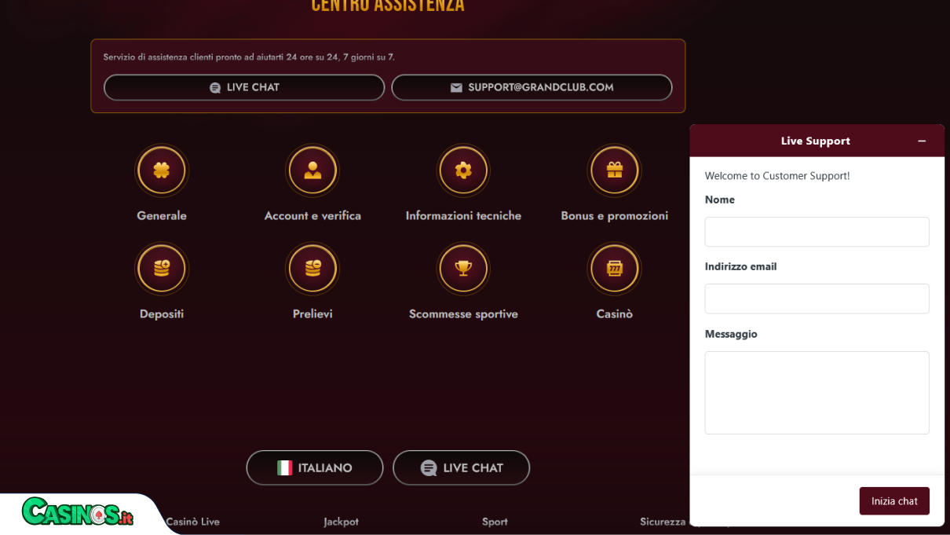Open the Jackpot footer link
The height and width of the screenshot is (535, 950).
342,522
